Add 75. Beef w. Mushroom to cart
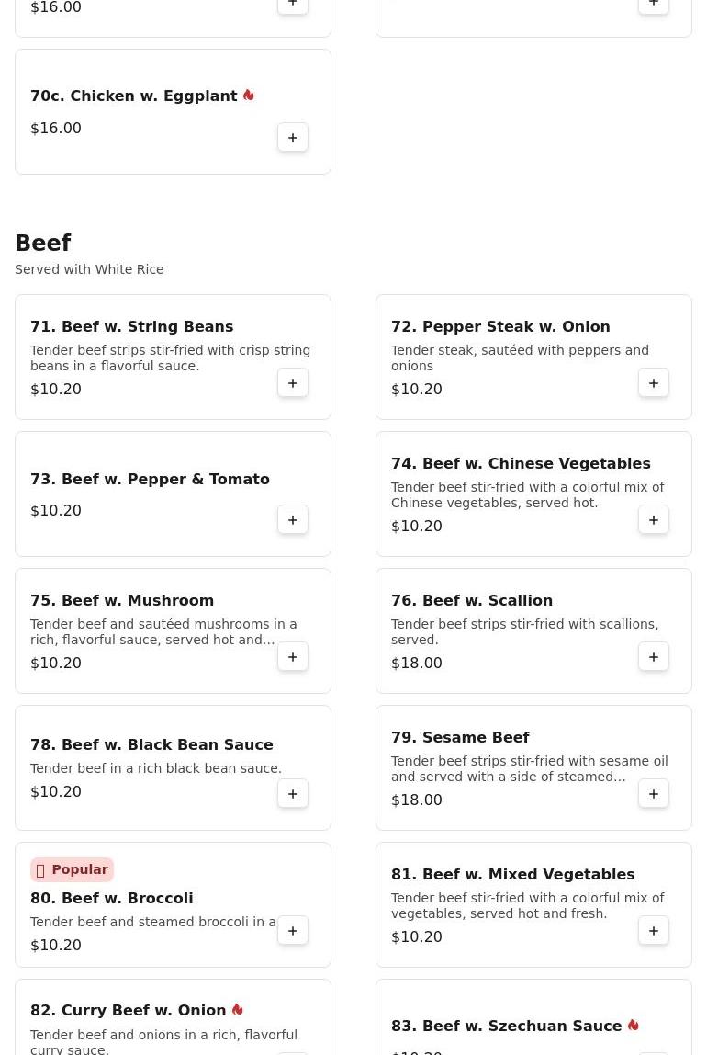 (292, 657)
